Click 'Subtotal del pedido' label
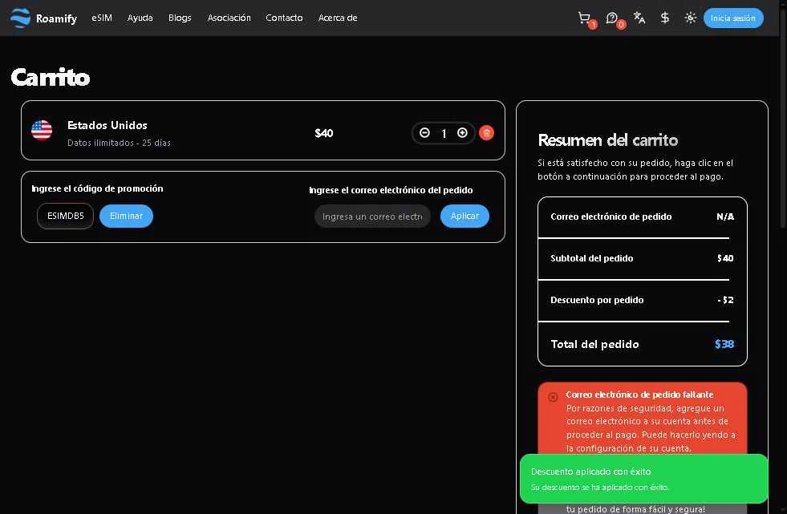The width and height of the screenshot is (787, 514). [592, 258]
